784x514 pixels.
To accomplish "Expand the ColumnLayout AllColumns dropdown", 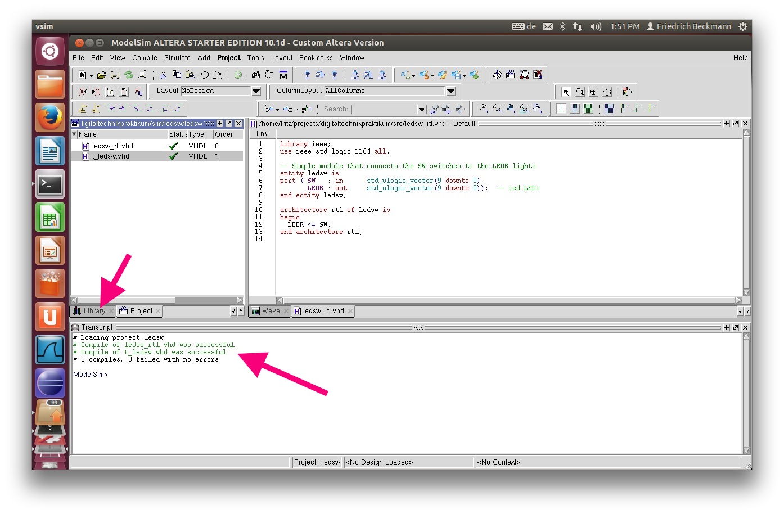I will [450, 91].
